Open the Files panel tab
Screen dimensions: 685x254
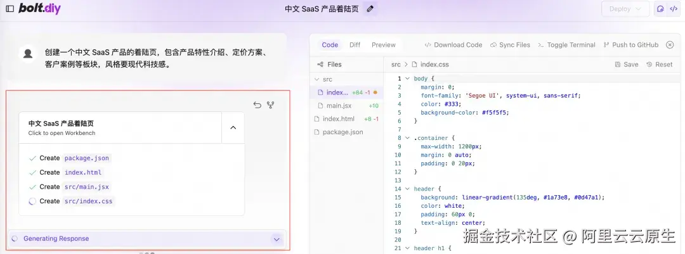coord(329,64)
